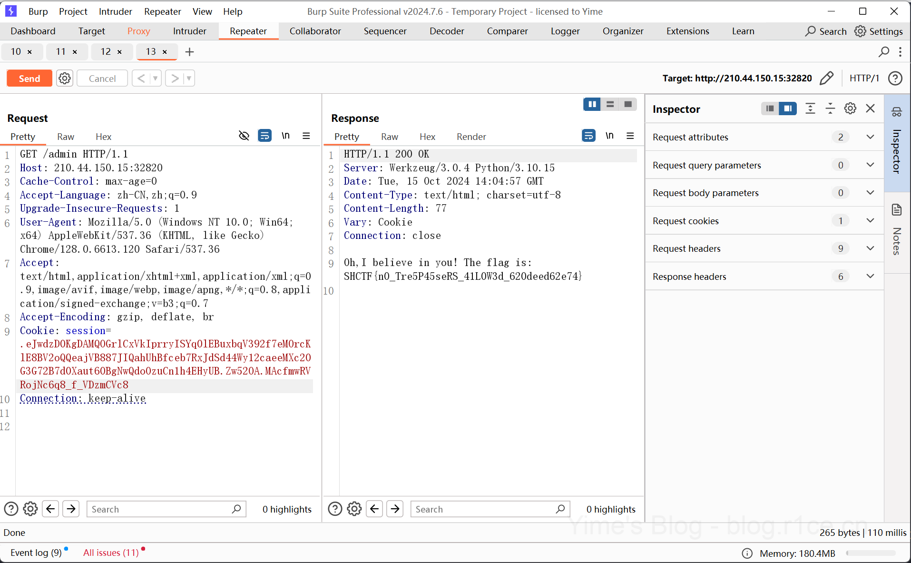
Task: Add a new Repeater tab with plus icon
Action: [x=189, y=52]
